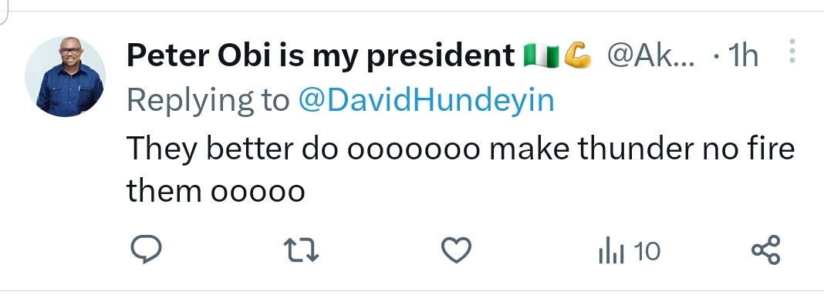Click the reply speech bubble icon
Viewport: 824px width, 298px height.
[x=146, y=249]
